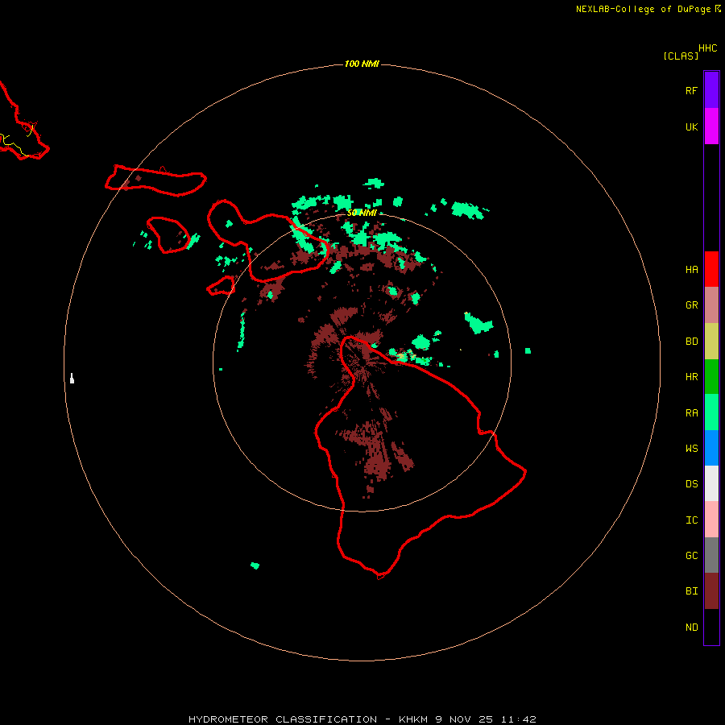This screenshot has height=725, width=725.
Task: Click the 'NEXLAB-College of DuPage' text
Action: tap(643, 9)
